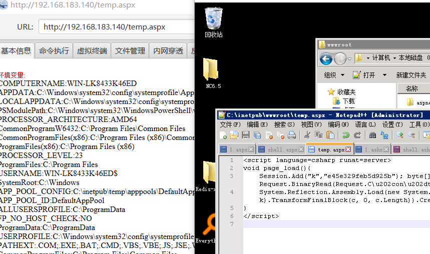This screenshot has height=254, width=430.
Task: Click the green Undo arrow in Notepad++
Action: (x=345, y=135)
